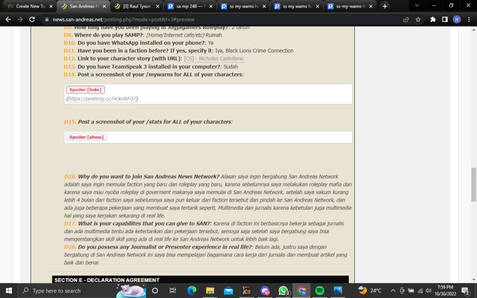Close the ss-my-warns-h tab

(371, 6)
